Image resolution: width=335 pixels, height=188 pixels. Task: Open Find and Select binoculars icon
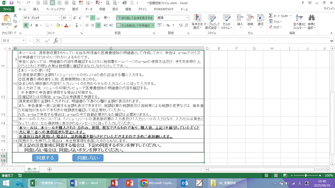(x=311, y=18)
